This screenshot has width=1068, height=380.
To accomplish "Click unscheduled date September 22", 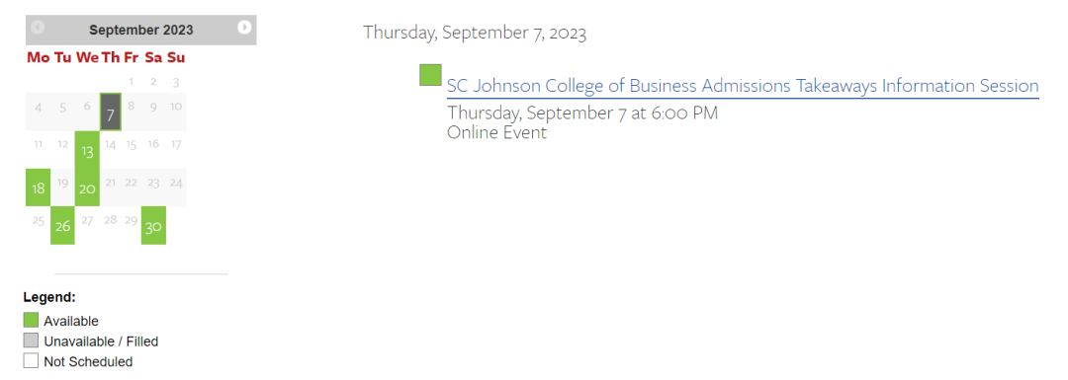I will coord(131,183).
